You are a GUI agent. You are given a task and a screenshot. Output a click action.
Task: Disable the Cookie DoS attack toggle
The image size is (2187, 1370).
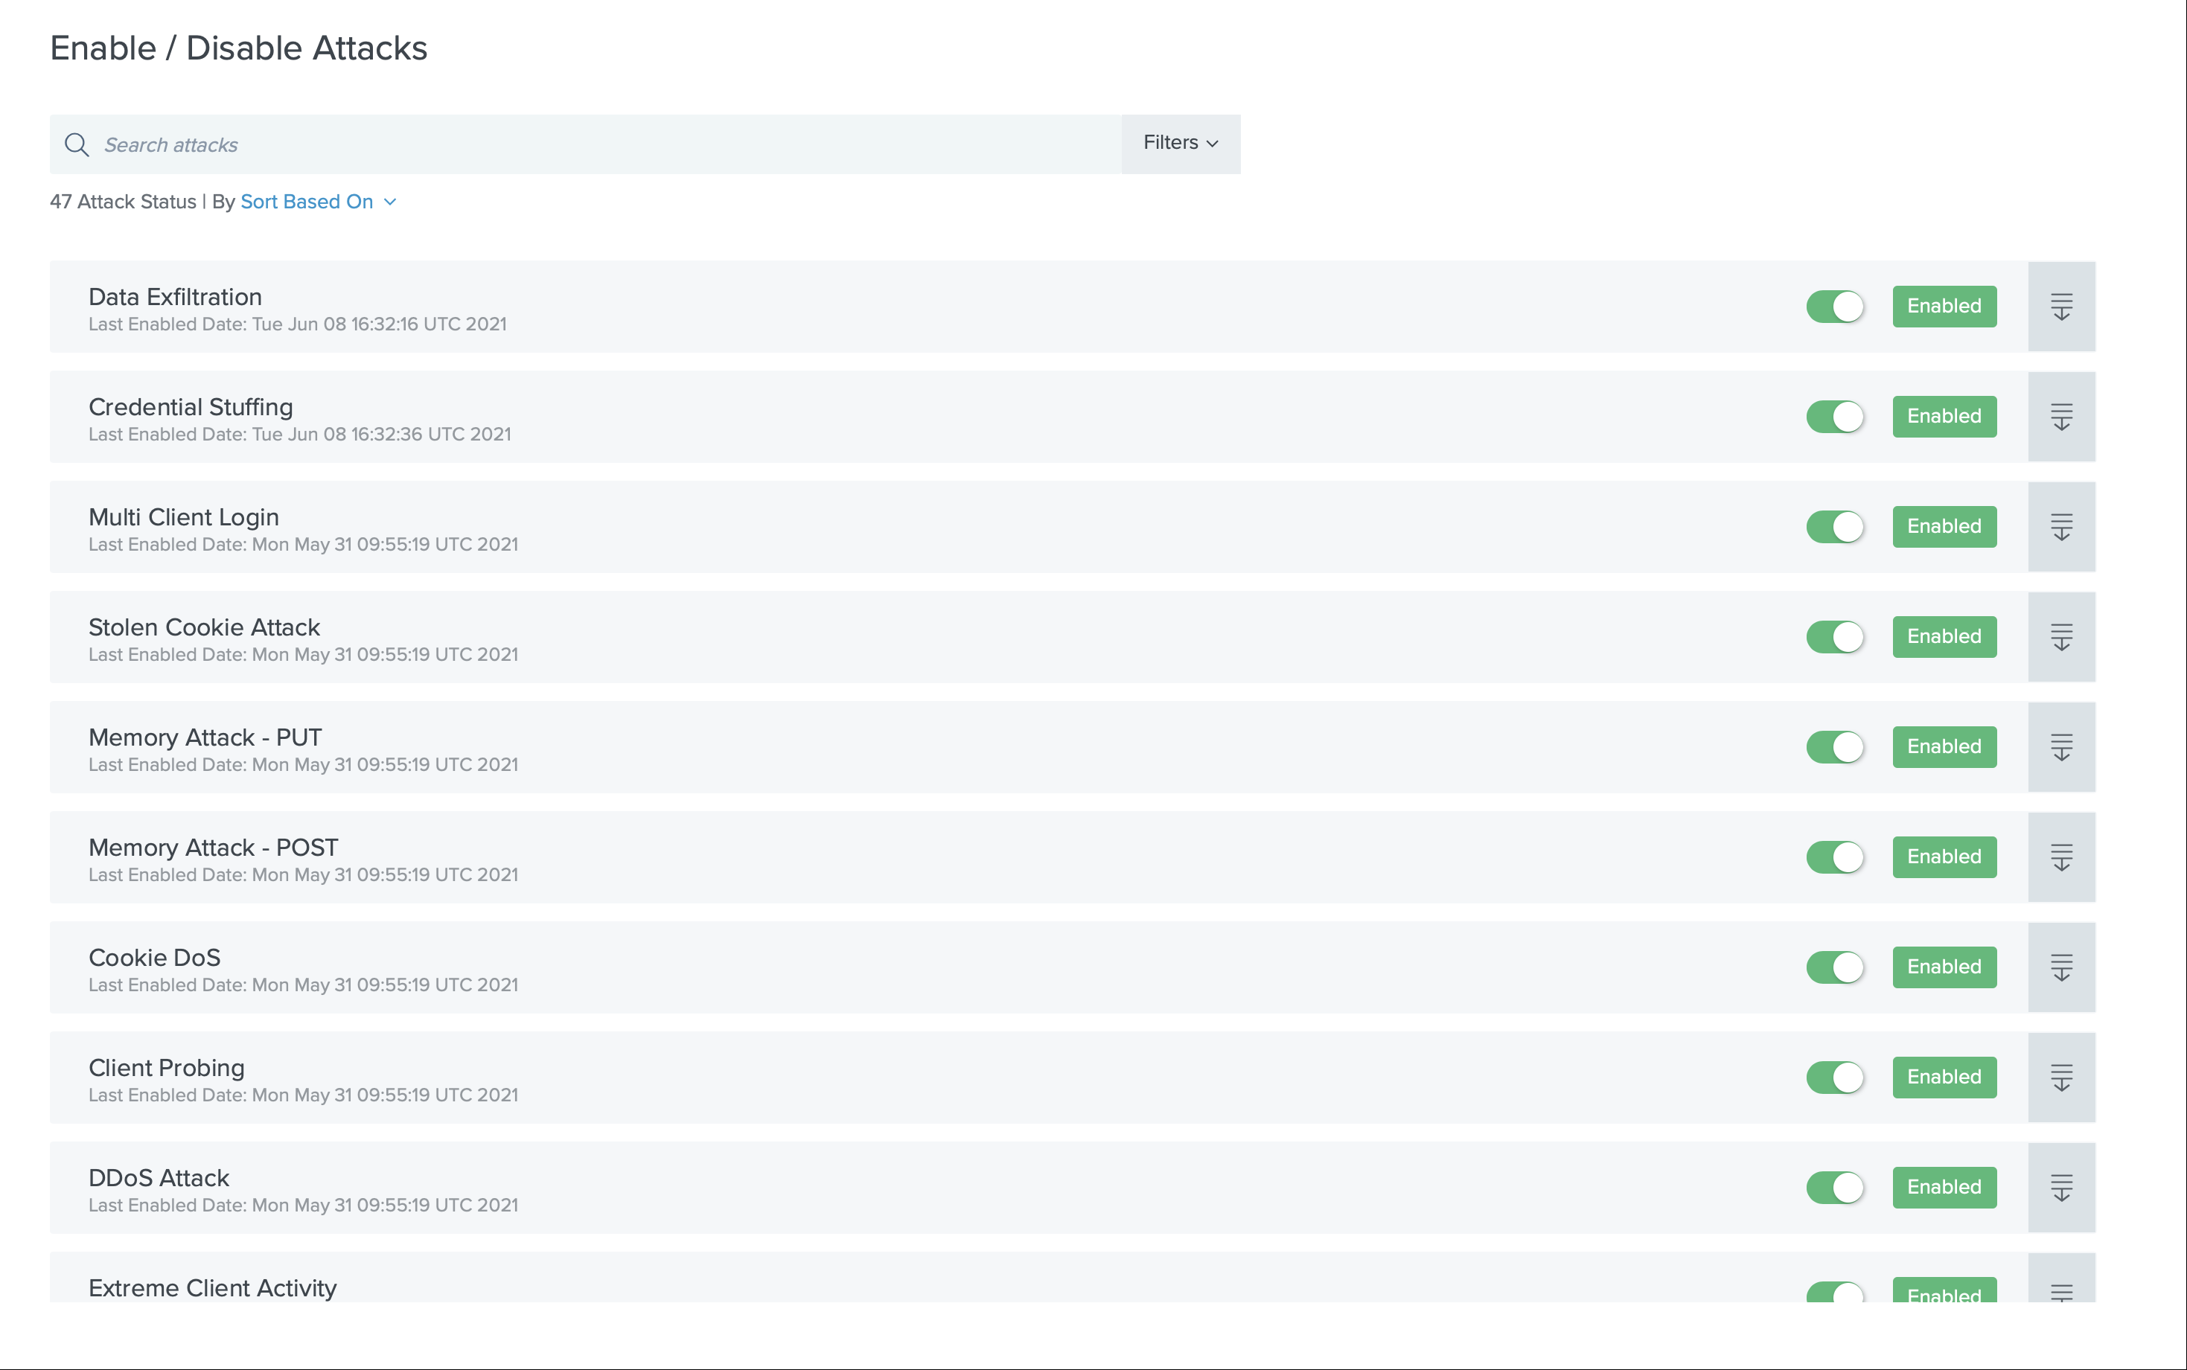tap(1833, 967)
